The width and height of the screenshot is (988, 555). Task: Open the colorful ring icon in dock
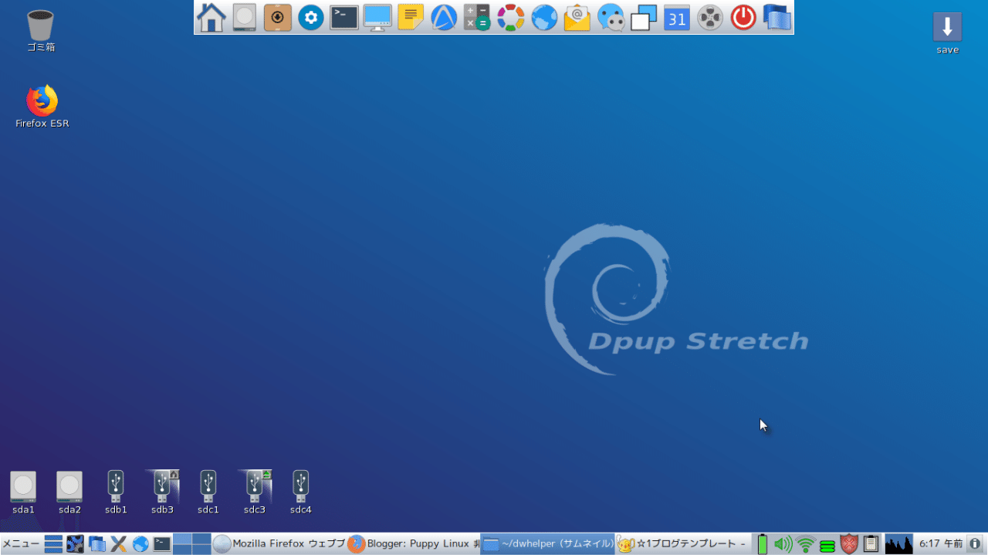[510, 17]
